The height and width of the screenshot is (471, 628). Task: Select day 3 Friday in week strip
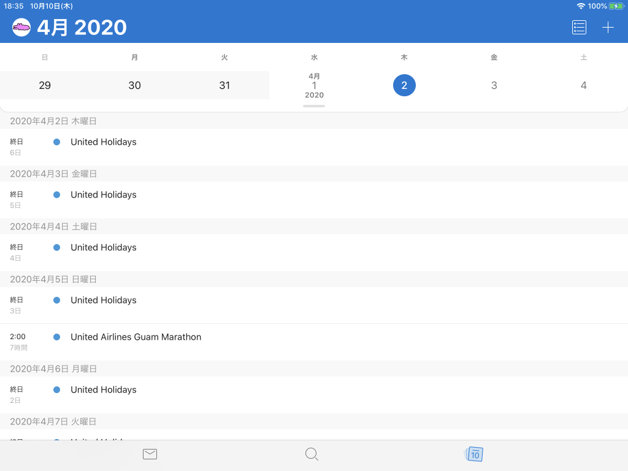tap(494, 85)
